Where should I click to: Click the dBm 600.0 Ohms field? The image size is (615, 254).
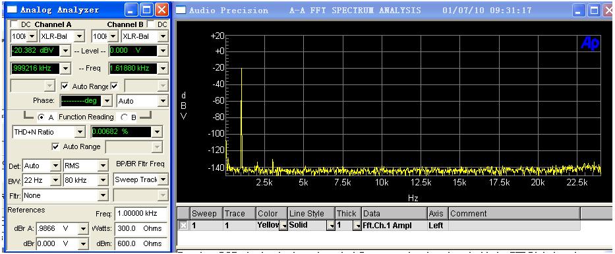(x=141, y=243)
